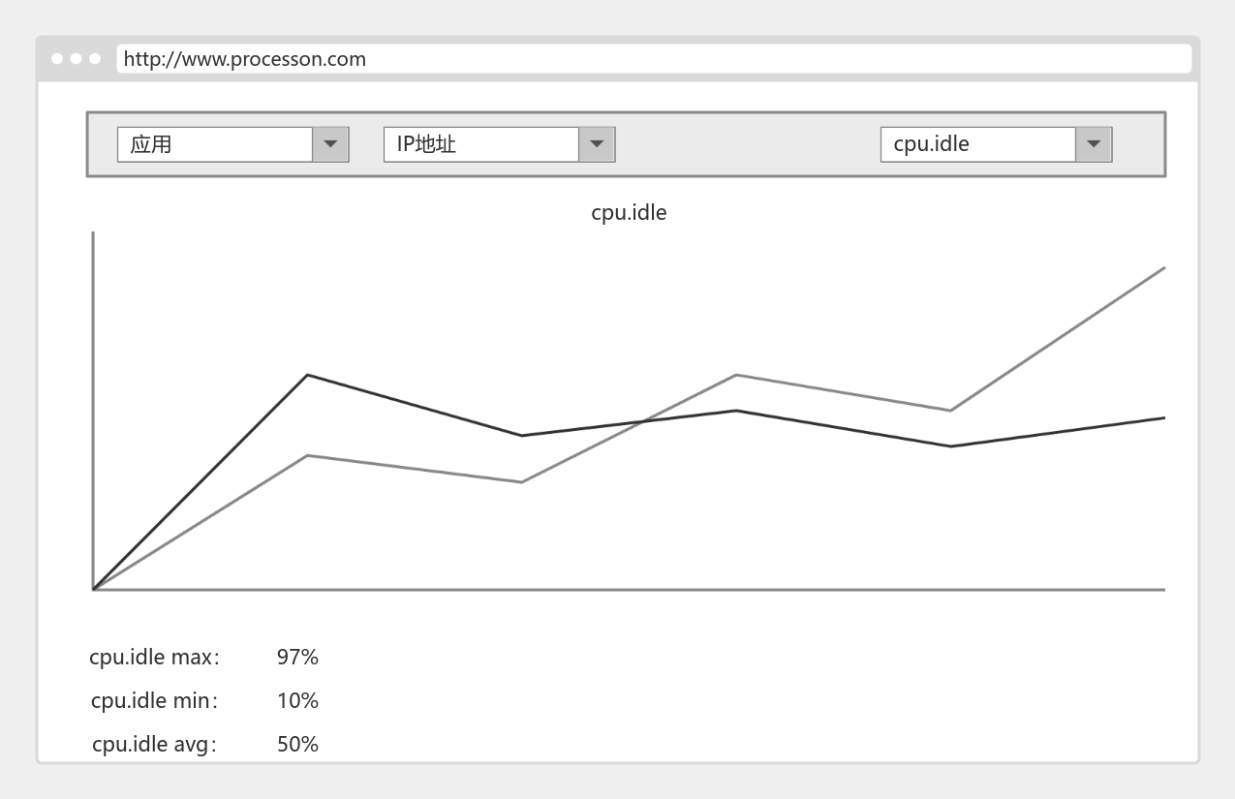
Task: Click the 应用 combo box text area
Action: point(215,144)
